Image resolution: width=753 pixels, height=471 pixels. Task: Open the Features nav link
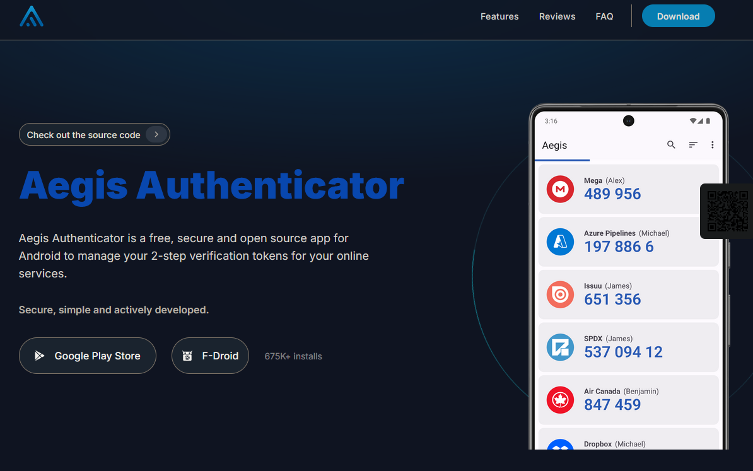[499, 16]
